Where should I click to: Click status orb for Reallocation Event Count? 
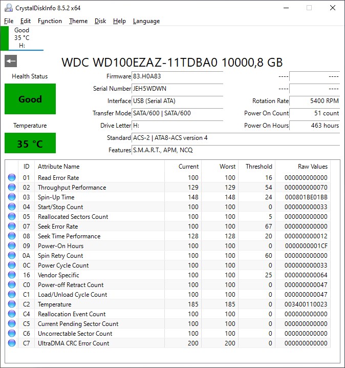click(12, 314)
